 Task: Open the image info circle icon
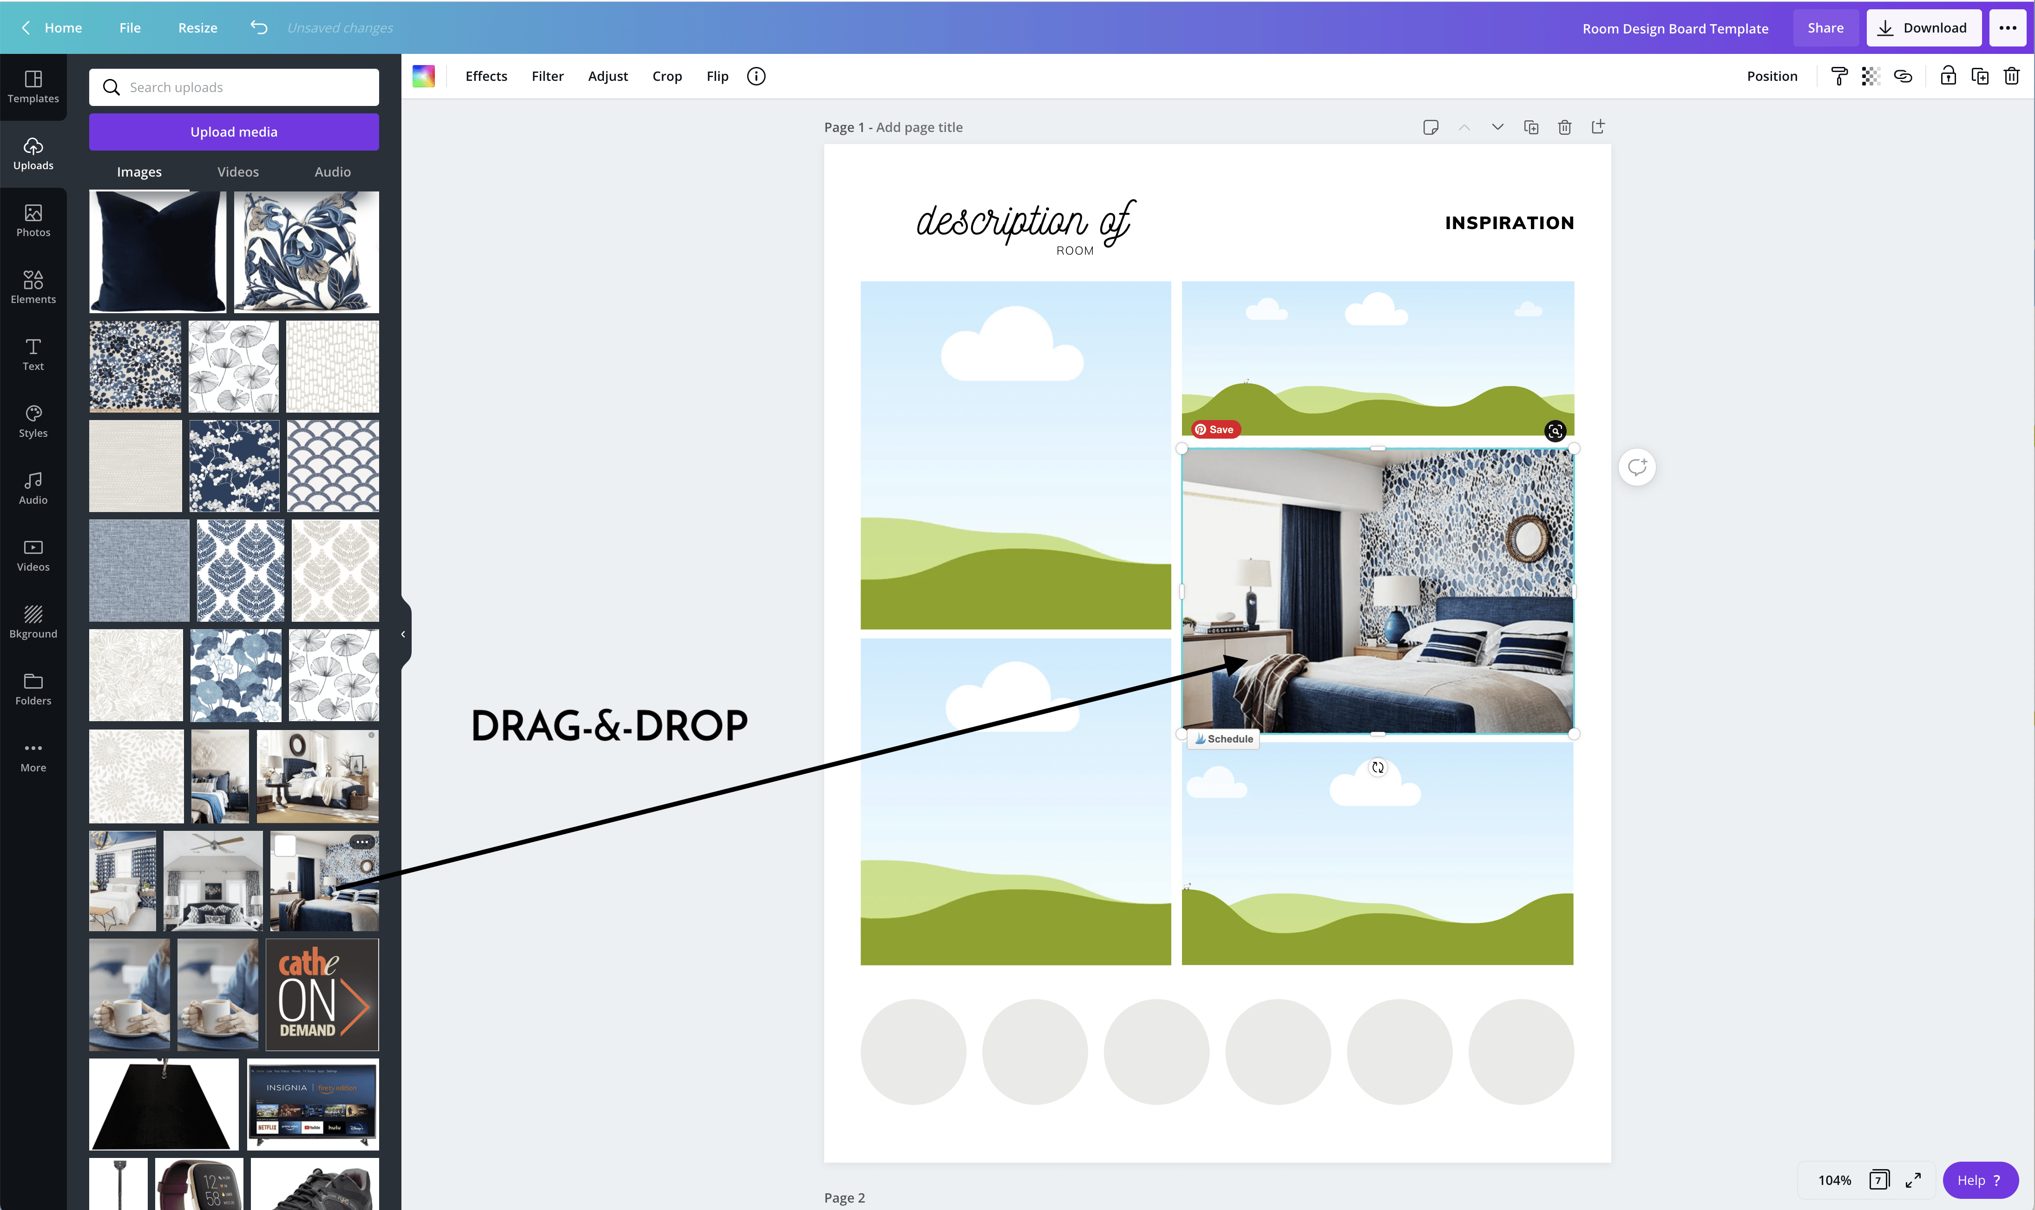coord(756,76)
